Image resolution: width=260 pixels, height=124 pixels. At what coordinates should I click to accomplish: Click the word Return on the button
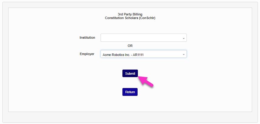coord(130,92)
